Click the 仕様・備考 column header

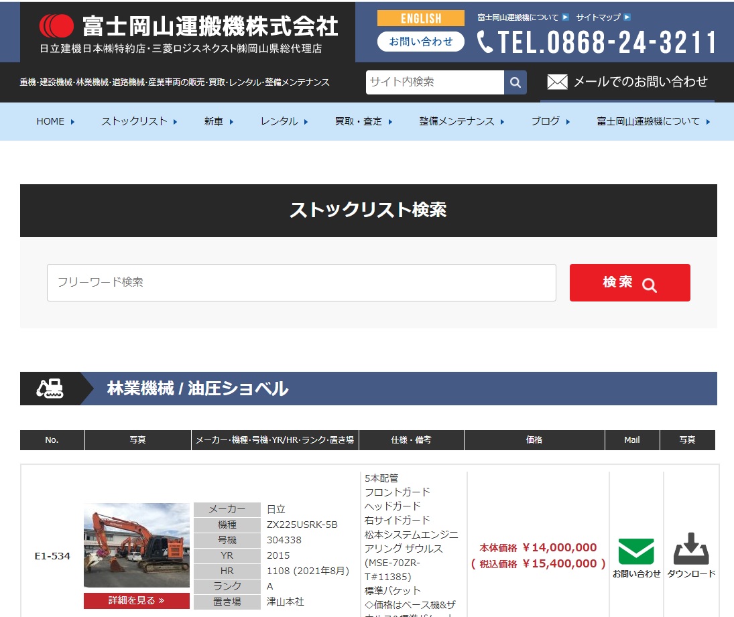(411, 440)
